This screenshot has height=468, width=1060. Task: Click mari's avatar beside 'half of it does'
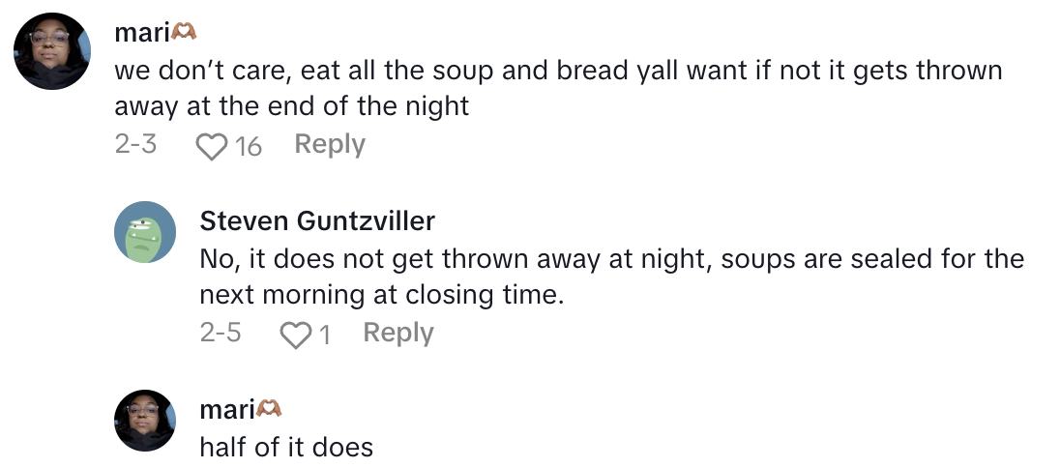click(x=145, y=421)
